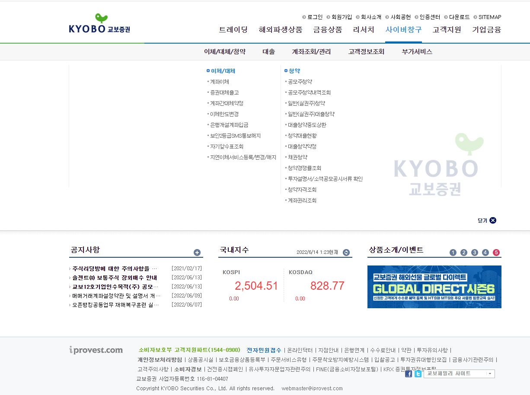Open the 트레이딩 main menu

(x=233, y=30)
